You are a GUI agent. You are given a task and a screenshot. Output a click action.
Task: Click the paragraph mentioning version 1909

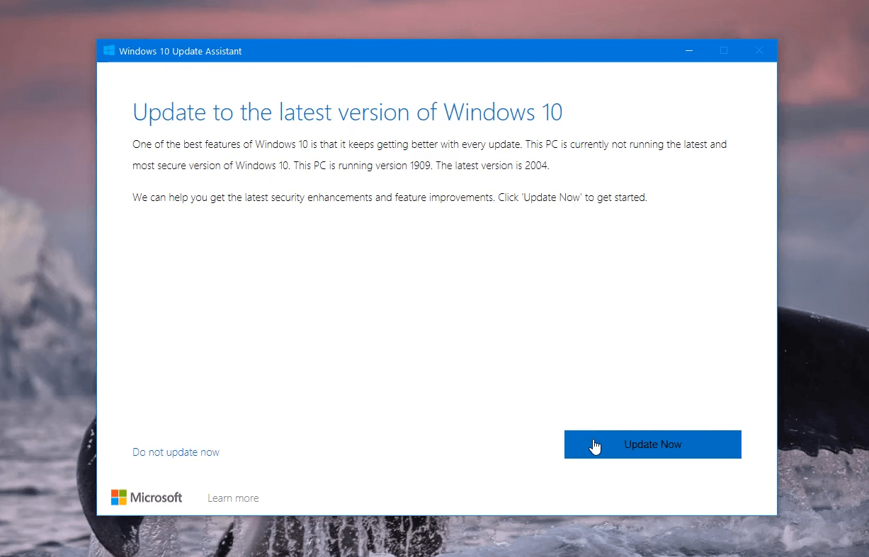[430, 155]
